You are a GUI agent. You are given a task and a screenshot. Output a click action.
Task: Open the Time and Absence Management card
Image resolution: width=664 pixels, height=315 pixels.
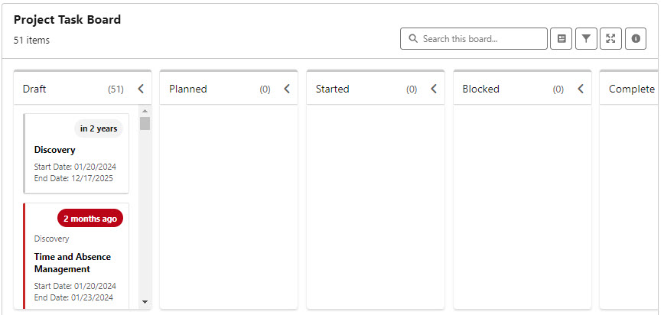pyautogui.click(x=73, y=263)
